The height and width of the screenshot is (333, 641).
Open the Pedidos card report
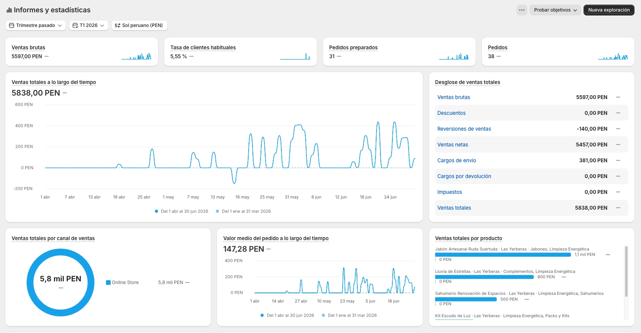pos(498,47)
